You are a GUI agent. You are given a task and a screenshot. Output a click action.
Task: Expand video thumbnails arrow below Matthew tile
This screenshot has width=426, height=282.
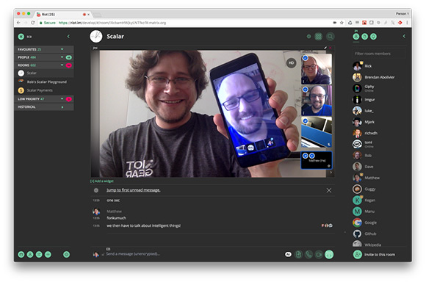(x=331, y=173)
